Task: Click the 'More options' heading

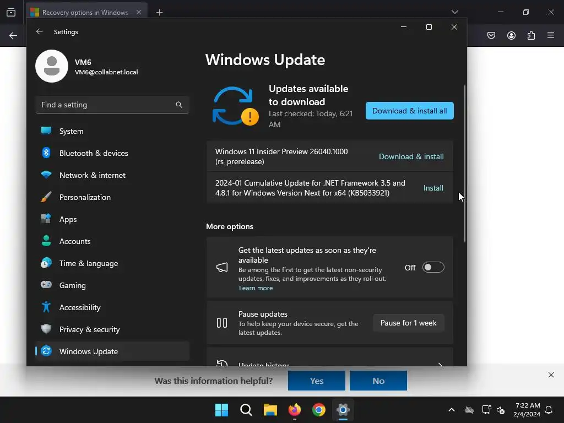Action: (230, 226)
